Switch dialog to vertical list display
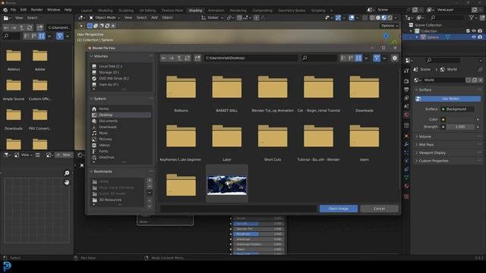This screenshot has width=486, height=273. (343, 58)
